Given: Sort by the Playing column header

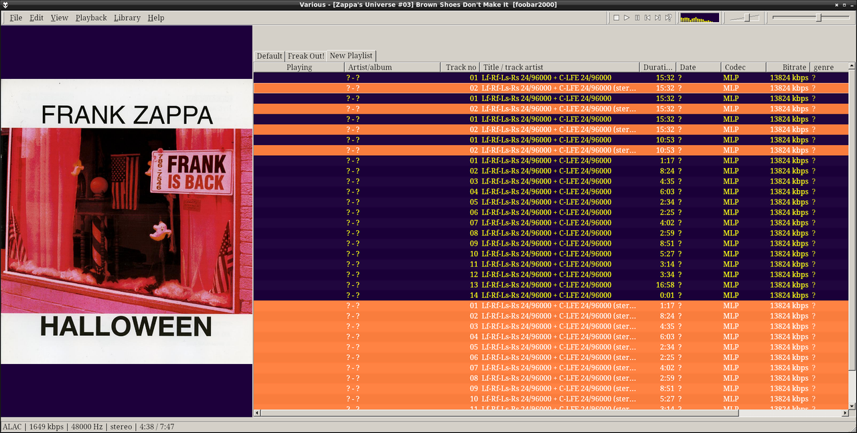Looking at the screenshot, I should (299, 67).
